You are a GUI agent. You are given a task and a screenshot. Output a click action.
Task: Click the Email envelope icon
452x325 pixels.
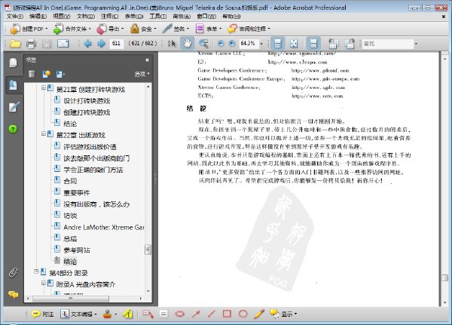click(63, 44)
